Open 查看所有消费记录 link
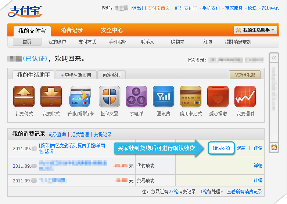Viewport: 287px width, 204px height. pyautogui.click(x=244, y=192)
